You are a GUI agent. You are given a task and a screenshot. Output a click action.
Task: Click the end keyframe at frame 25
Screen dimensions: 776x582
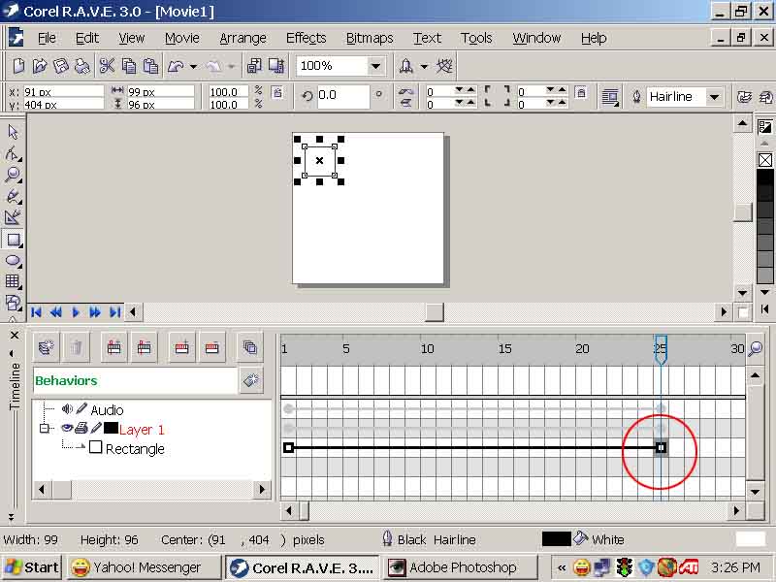pyautogui.click(x=661, y=448)
